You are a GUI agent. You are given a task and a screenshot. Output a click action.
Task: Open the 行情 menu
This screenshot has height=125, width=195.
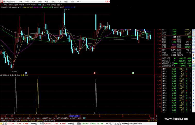click(x=20, y=2)
